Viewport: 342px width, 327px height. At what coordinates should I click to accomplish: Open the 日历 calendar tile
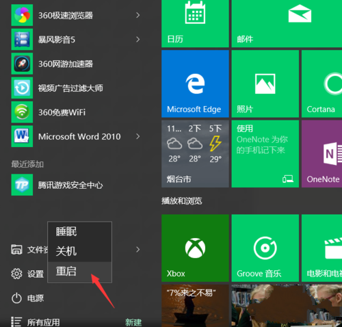pos(195,23)
